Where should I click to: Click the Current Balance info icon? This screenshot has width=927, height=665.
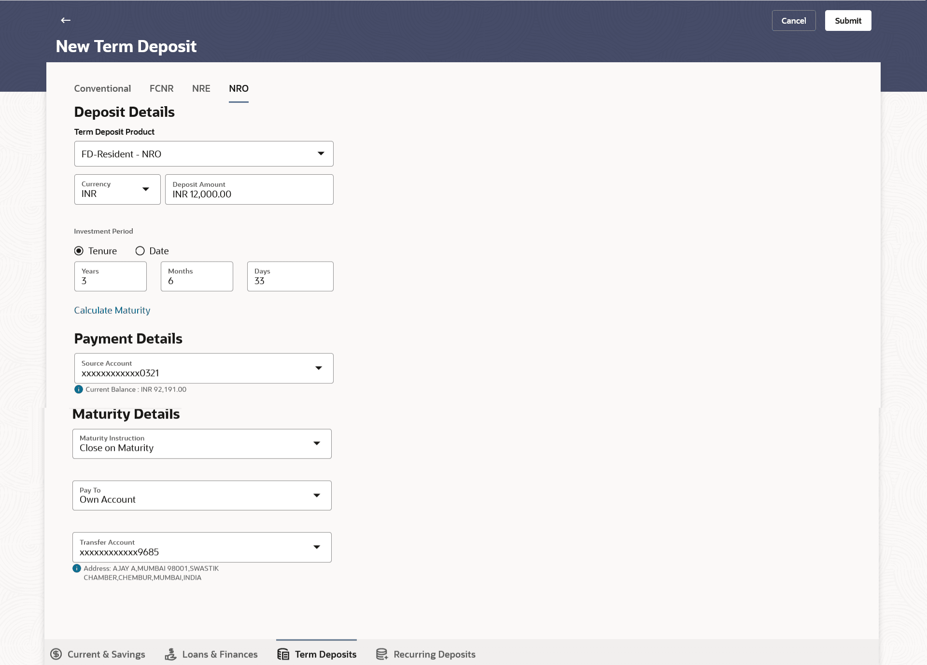point(79,389)
